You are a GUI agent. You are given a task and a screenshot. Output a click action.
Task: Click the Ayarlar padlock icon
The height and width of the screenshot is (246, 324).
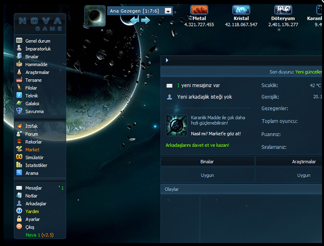pos(19,219)
